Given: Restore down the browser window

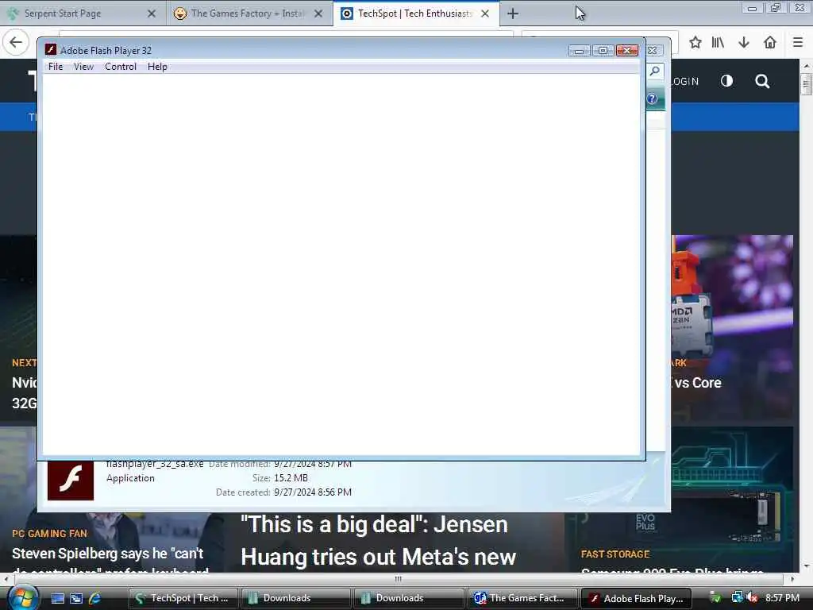Looking at the screenshot, I should click(x=775, y=8).
